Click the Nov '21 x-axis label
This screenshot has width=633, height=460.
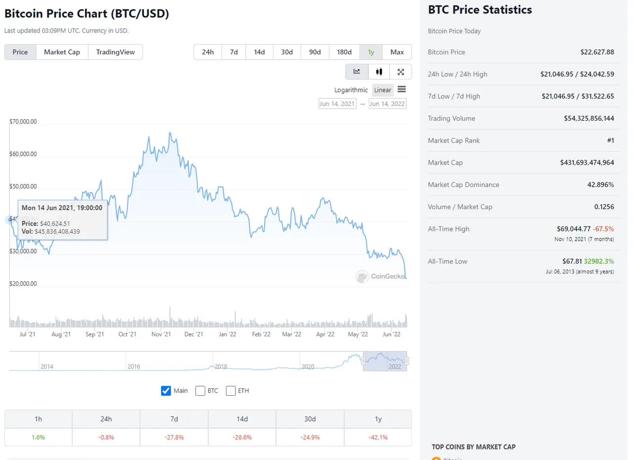point(161,334)
